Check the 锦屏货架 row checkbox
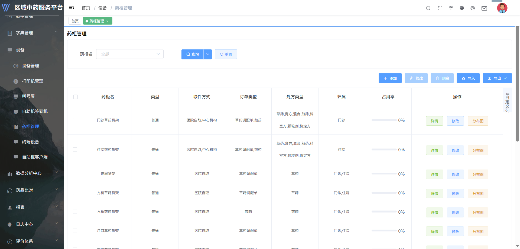 click(x=75, y=174)
